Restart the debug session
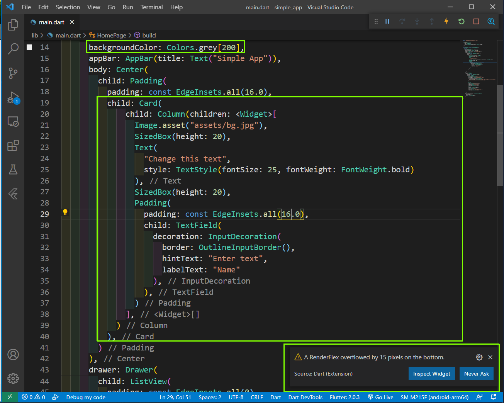The height and width of the screenshot is (403, 504). tap(462, 22)
